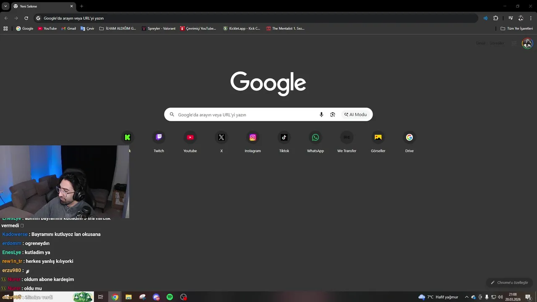Open the tab search dropdown arrow
The image size is (537, 302).
point(5,6)
